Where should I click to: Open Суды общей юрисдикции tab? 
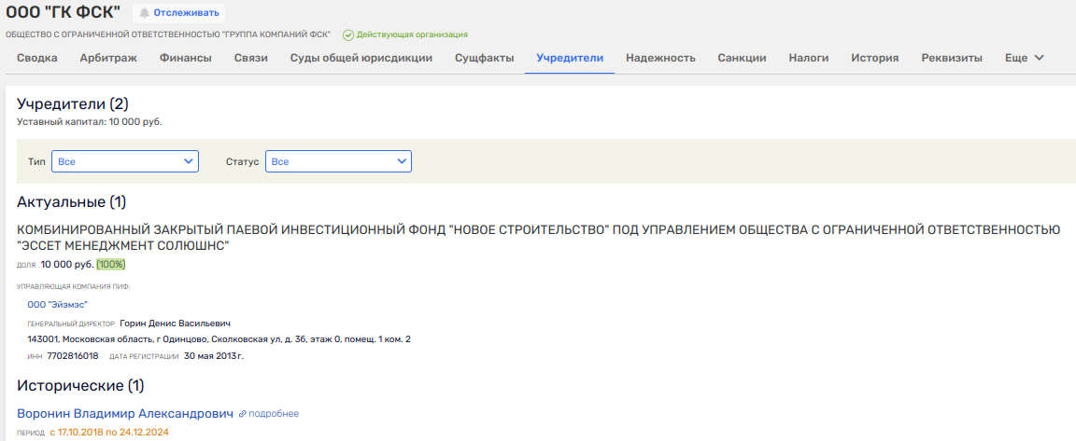tap(361, 58)
